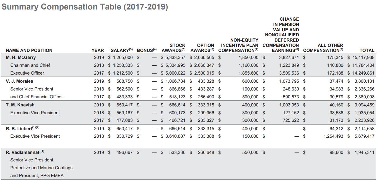Click McGarry's 2019 total of 15,117,938
The image size is (379, 181).
click(x=363, y=57)
